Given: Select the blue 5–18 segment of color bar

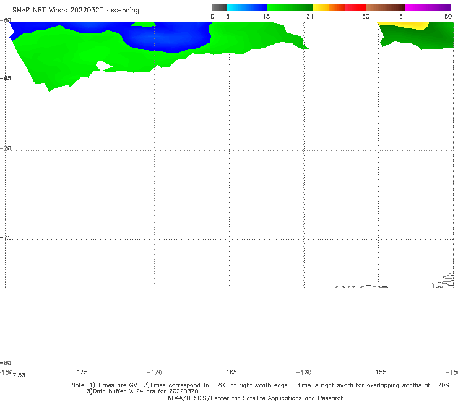Looking at the screenshot, I should tap(247, 7).
